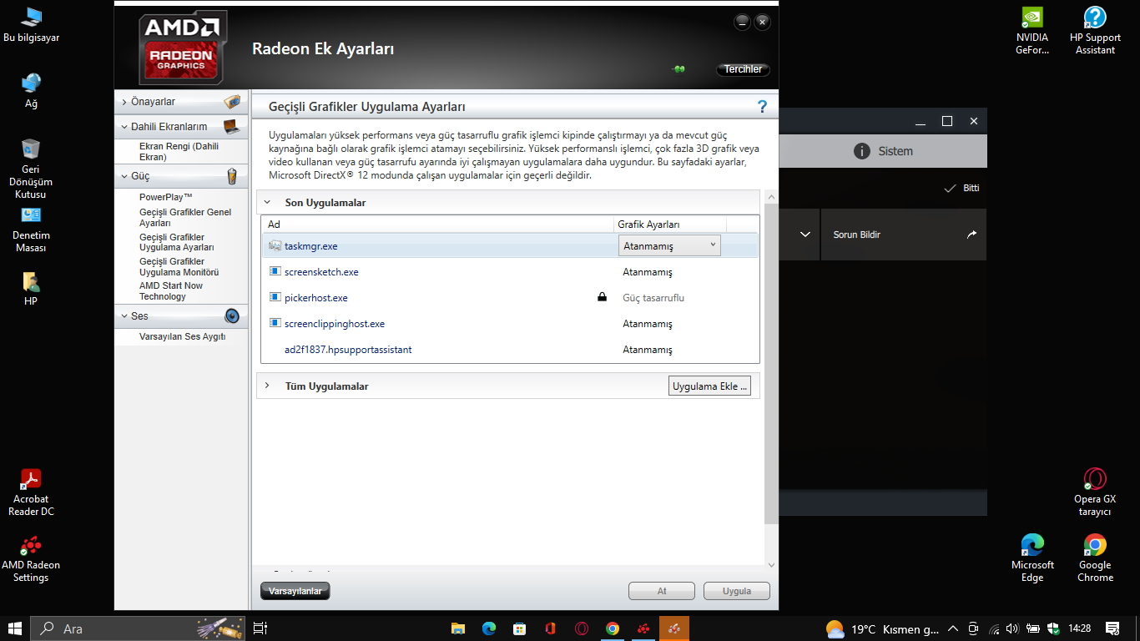
Task: Switch to the Sistem tab
Action: pos(883,151)
